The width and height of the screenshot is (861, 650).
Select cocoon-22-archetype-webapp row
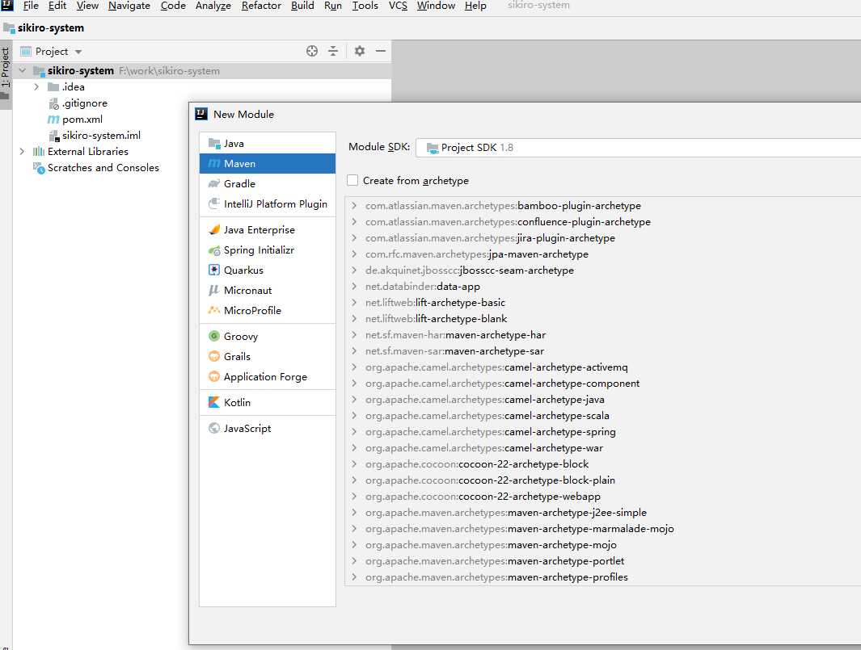point(602,497)
